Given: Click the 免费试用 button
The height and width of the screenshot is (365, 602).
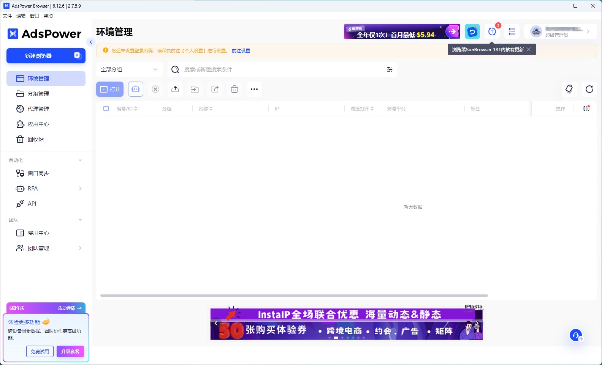Looking at the screenshot, I should pyautogui.click(x=40, y=352).
